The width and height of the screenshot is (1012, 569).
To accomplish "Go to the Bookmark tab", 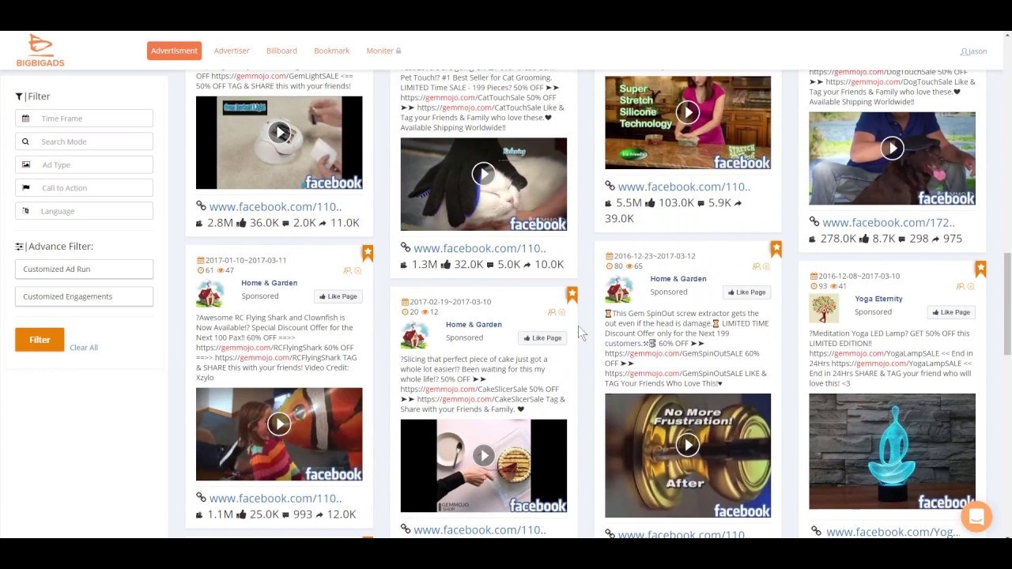I will (x=331, y=51).
